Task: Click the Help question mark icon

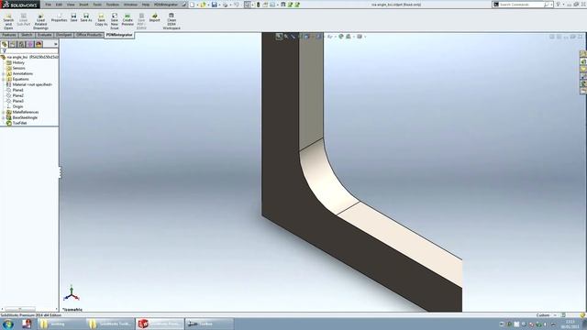Action: point(559,5)
